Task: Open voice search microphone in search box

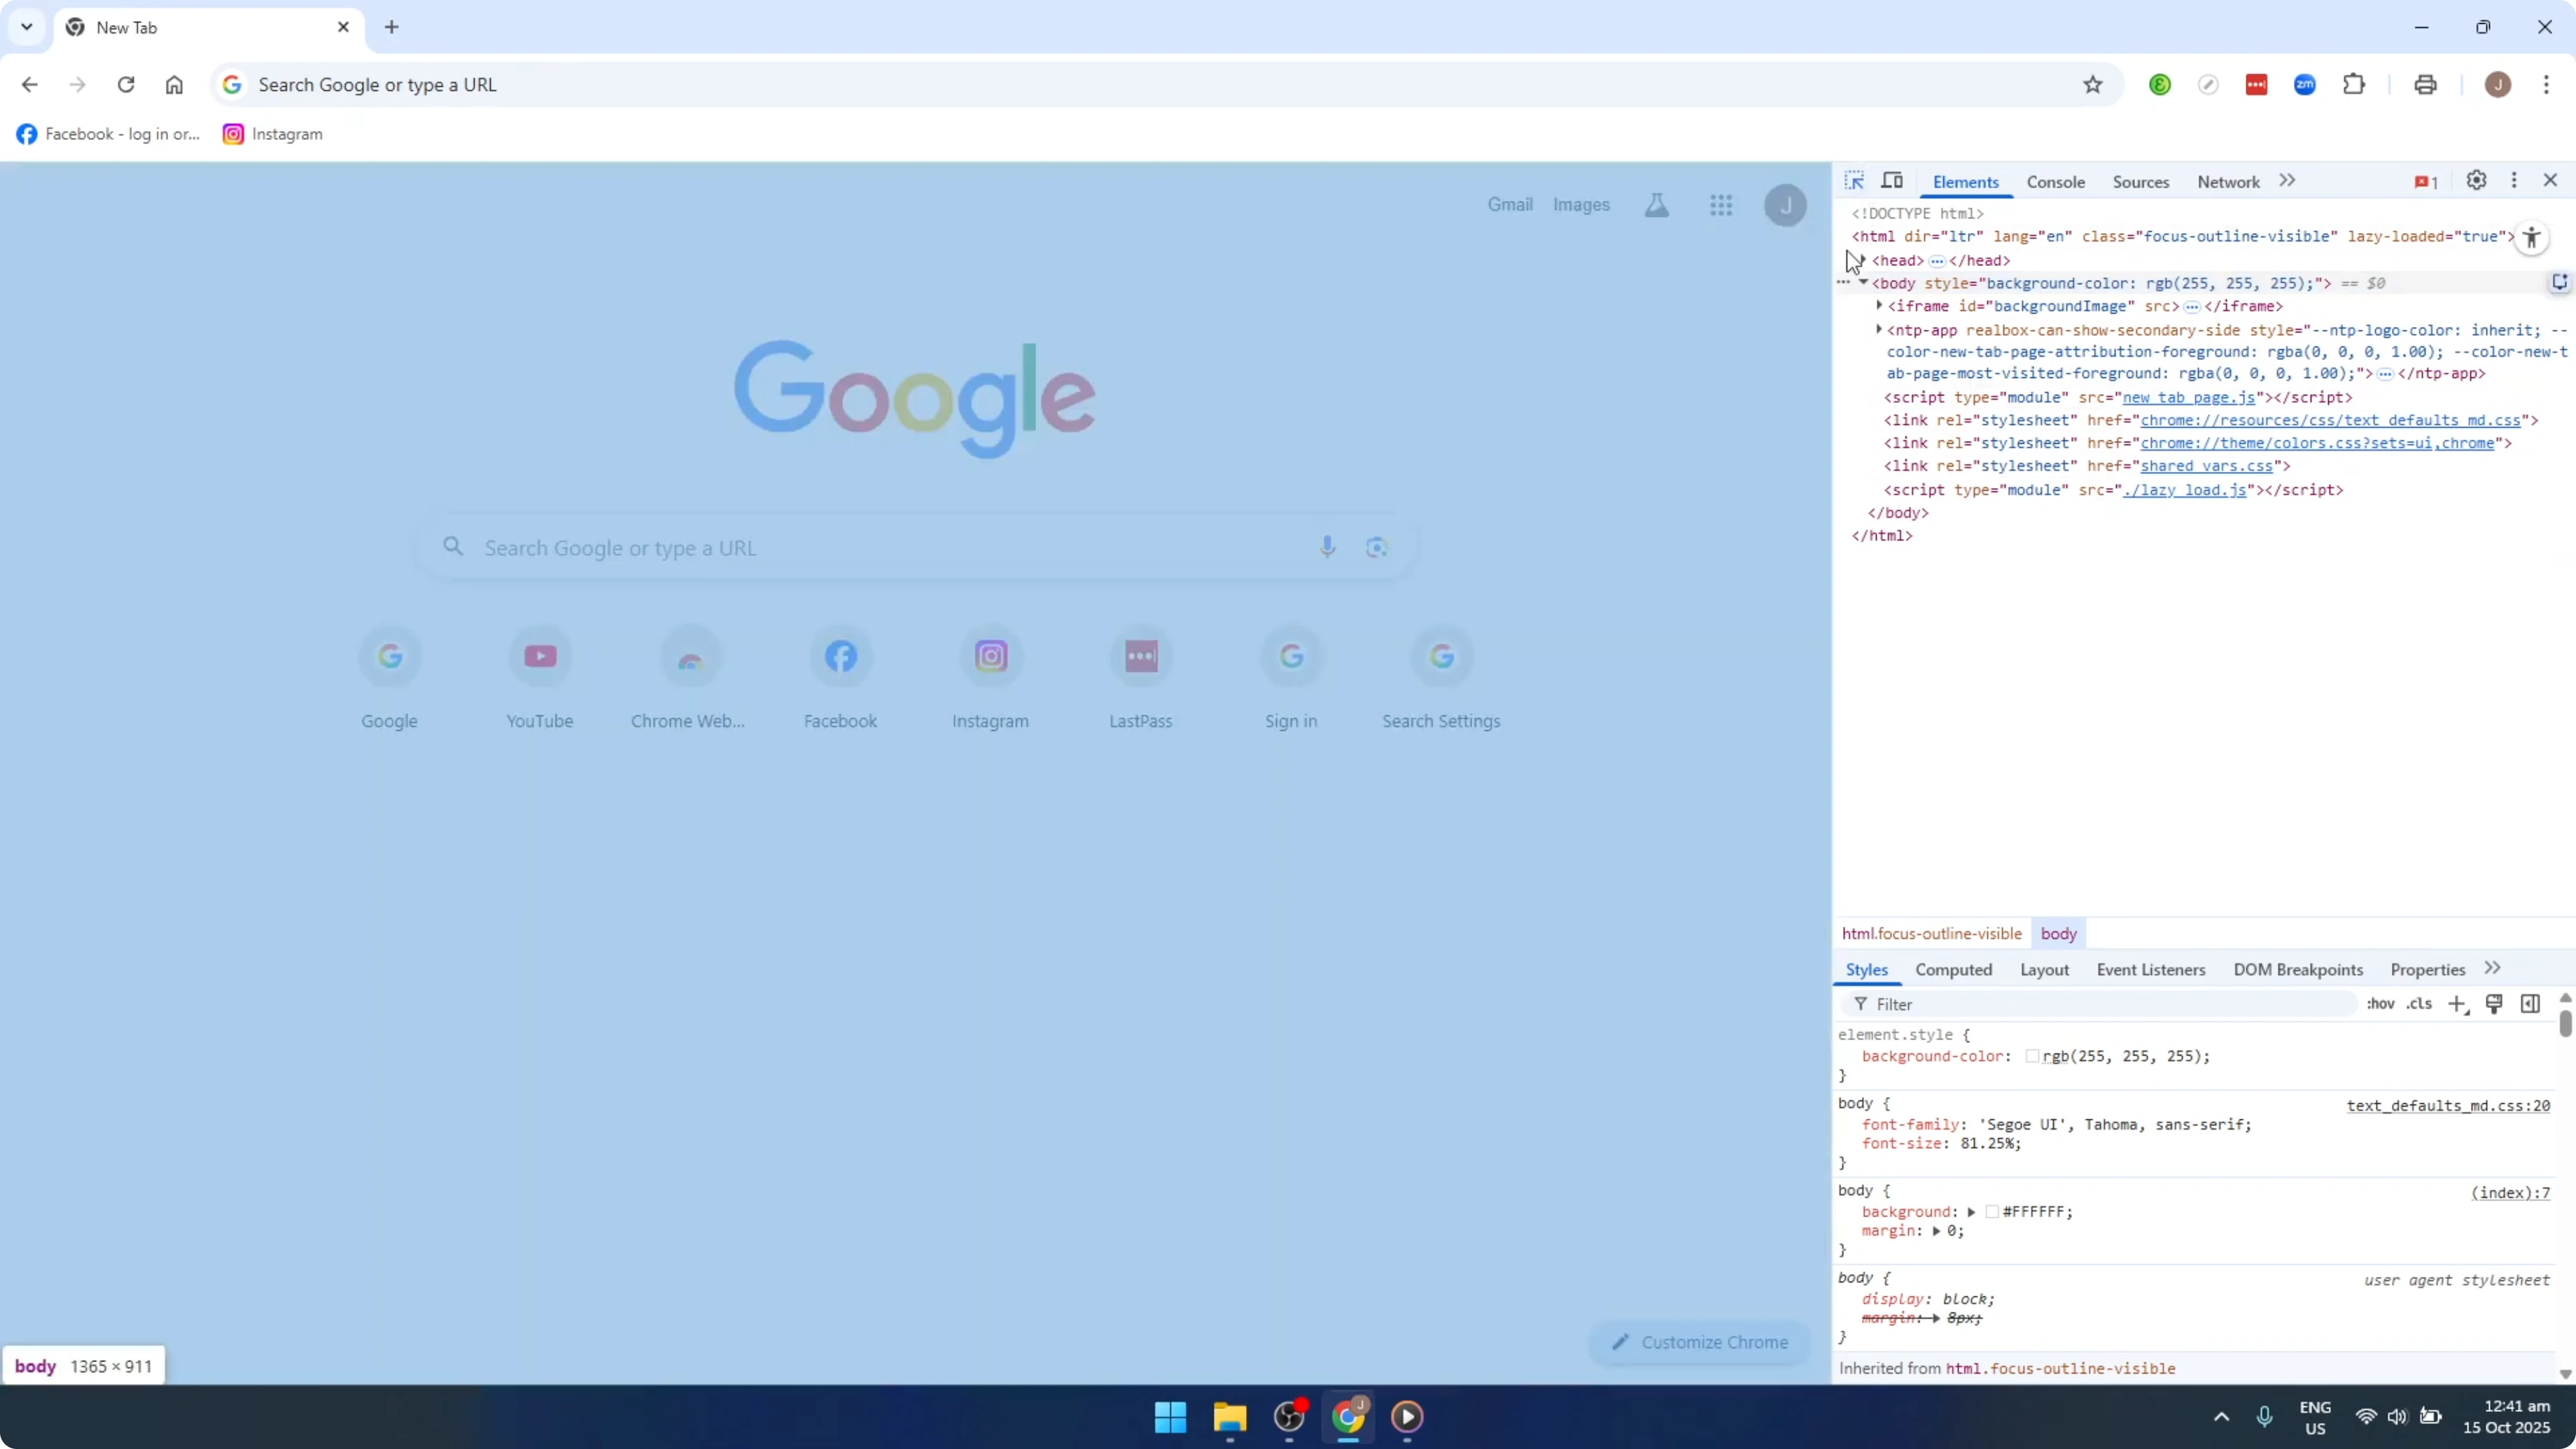Action: pyautogui.click(x=1327, y=547)
